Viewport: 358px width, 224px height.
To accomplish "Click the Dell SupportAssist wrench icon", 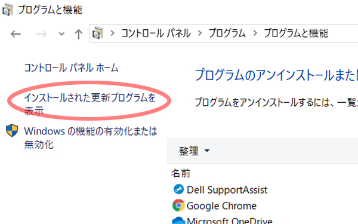I will (x=178, y=189).
